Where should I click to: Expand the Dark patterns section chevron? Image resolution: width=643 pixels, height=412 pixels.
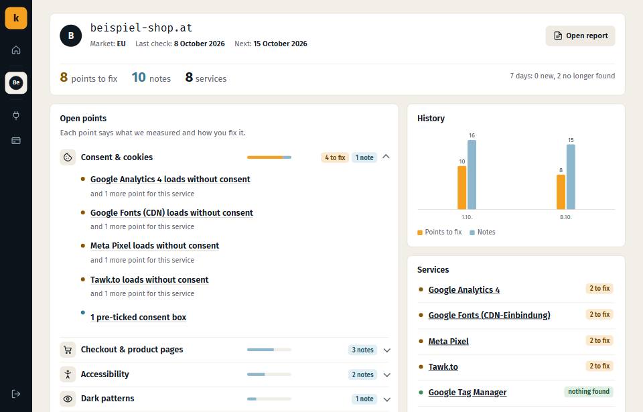[386, 399]
